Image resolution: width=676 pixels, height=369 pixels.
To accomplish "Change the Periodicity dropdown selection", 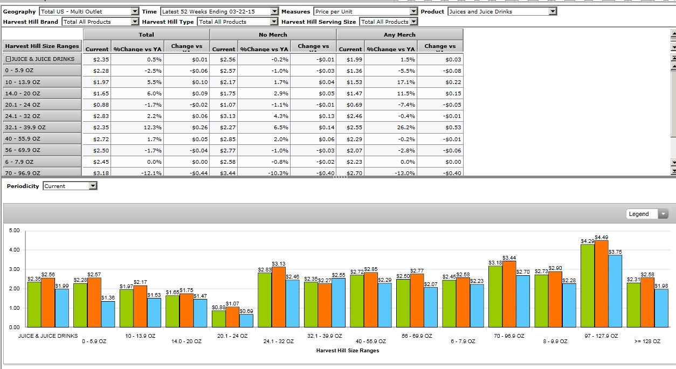I will (x=93, y=186).
